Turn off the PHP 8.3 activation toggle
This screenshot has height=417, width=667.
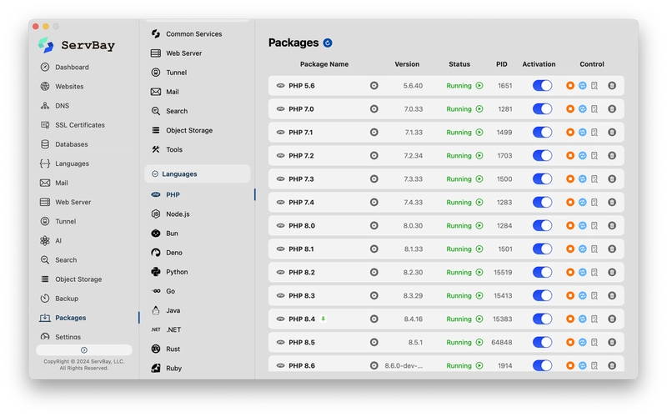click(x=542, y=295)
